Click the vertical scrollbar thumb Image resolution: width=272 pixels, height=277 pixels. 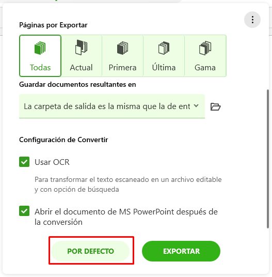pyautogui.click(x=268, y=159)
